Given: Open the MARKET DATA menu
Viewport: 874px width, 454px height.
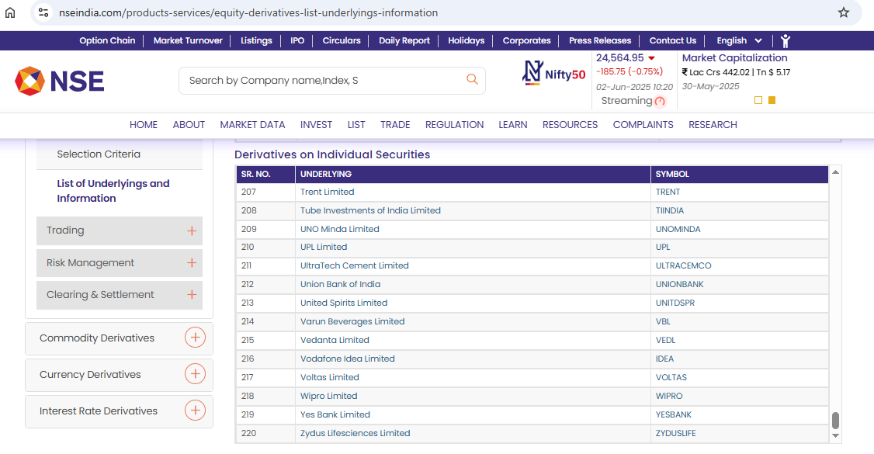Looking at the screenshot, I should click(x=252, y=125).
